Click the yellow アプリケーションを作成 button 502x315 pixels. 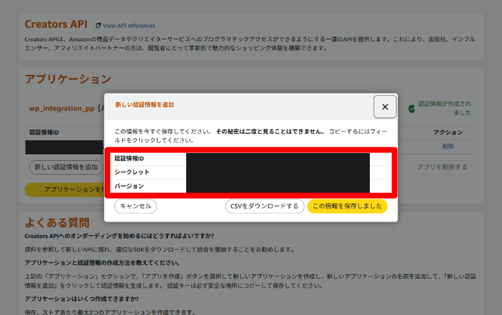65,189
